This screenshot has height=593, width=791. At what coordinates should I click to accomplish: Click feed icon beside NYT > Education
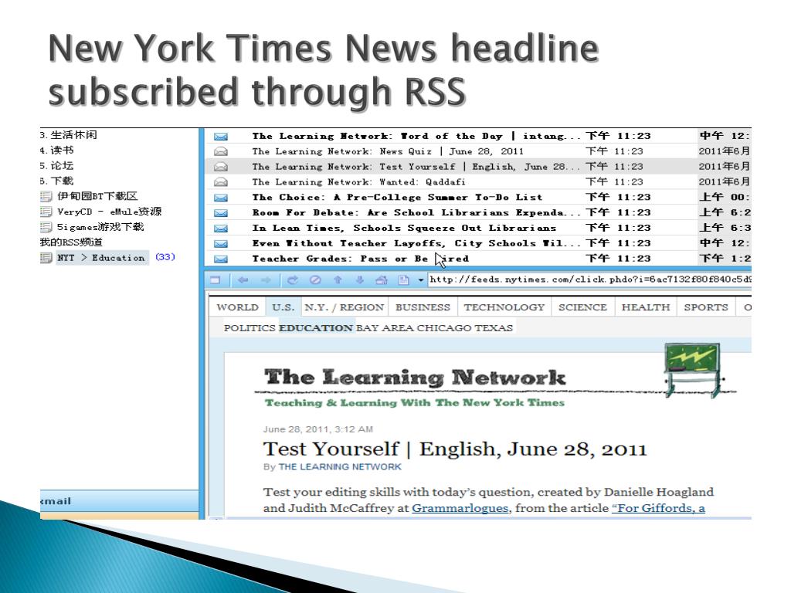pyautogui.click(x=46, y=258)
